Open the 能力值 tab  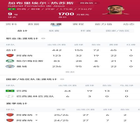[x=103, y=24]
